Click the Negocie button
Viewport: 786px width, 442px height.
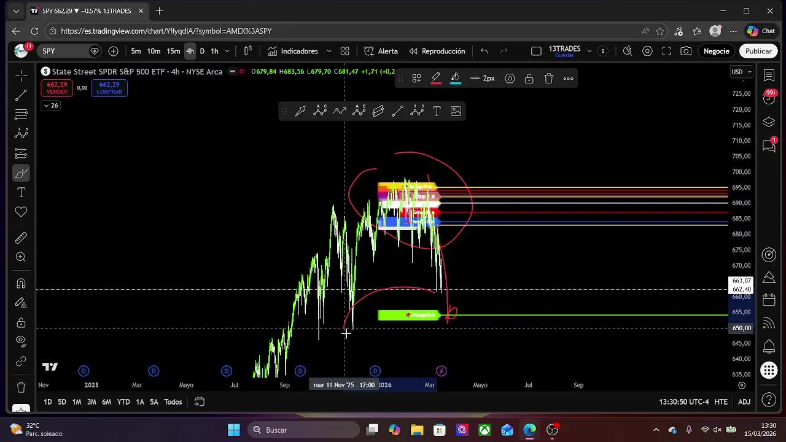point(716,51)
